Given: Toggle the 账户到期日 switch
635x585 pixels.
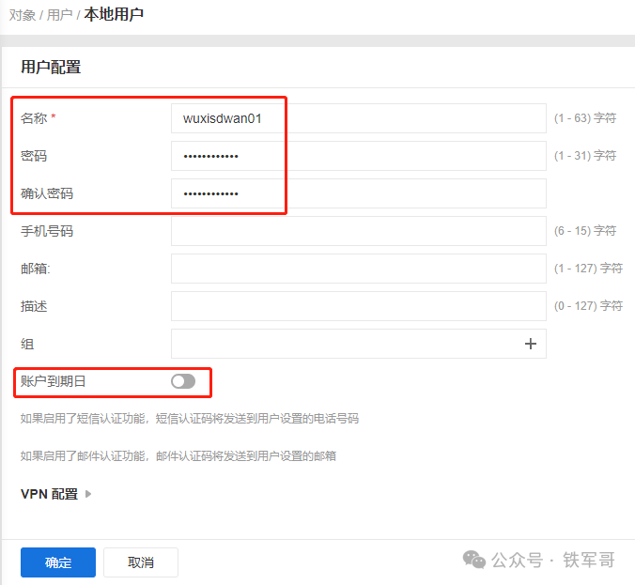Looking at the screenshot, I should coord(183,381).
